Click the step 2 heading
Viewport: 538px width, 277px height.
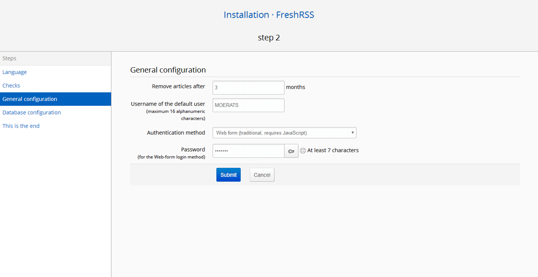[269, 38]
